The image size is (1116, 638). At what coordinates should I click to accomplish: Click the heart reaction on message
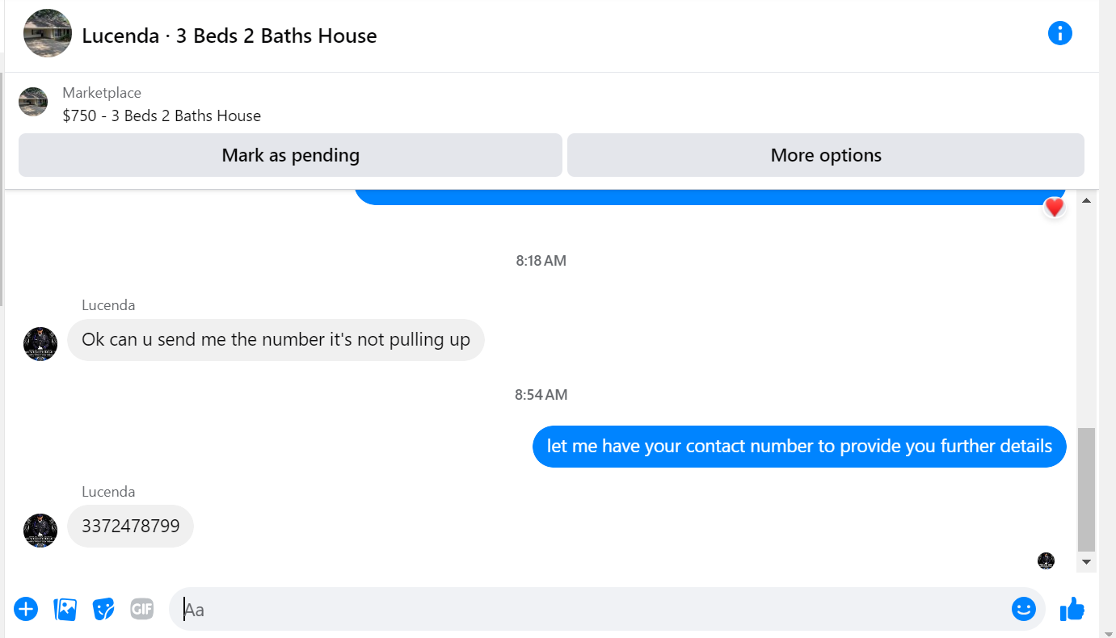point(1054,208)
